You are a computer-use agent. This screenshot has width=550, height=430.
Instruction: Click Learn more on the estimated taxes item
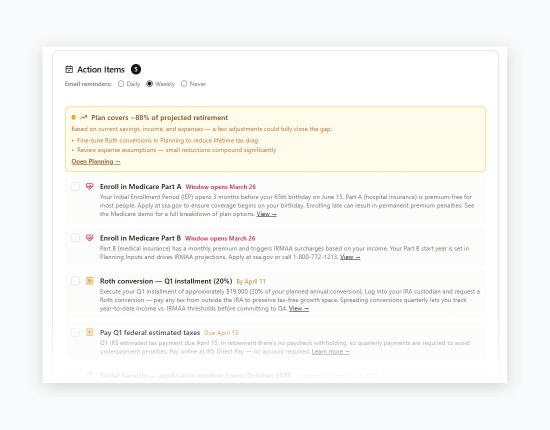click(330, 351)
